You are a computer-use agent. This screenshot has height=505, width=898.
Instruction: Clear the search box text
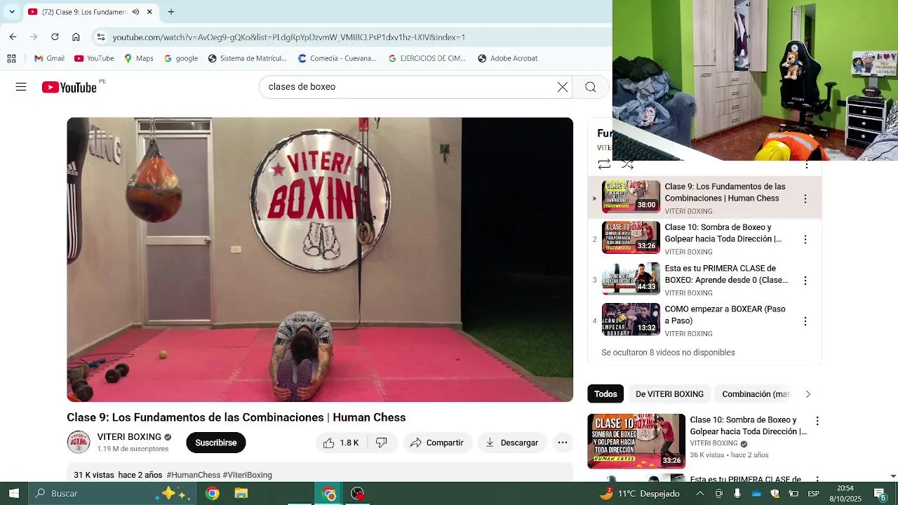563,87
